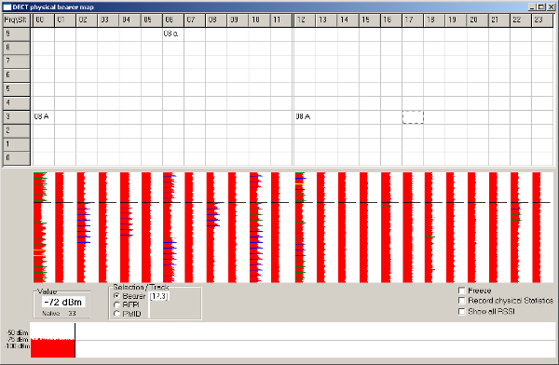This screenshot has width=559, height=365.
Task: Click slot column header 03
Action: click(108, 20)
